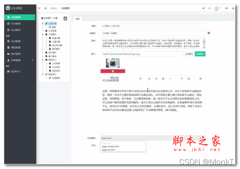The height and width of the screenshot is (169, 240).
Task: Select 其他资讯 under 新闻中心
Action: pos(56,71)
